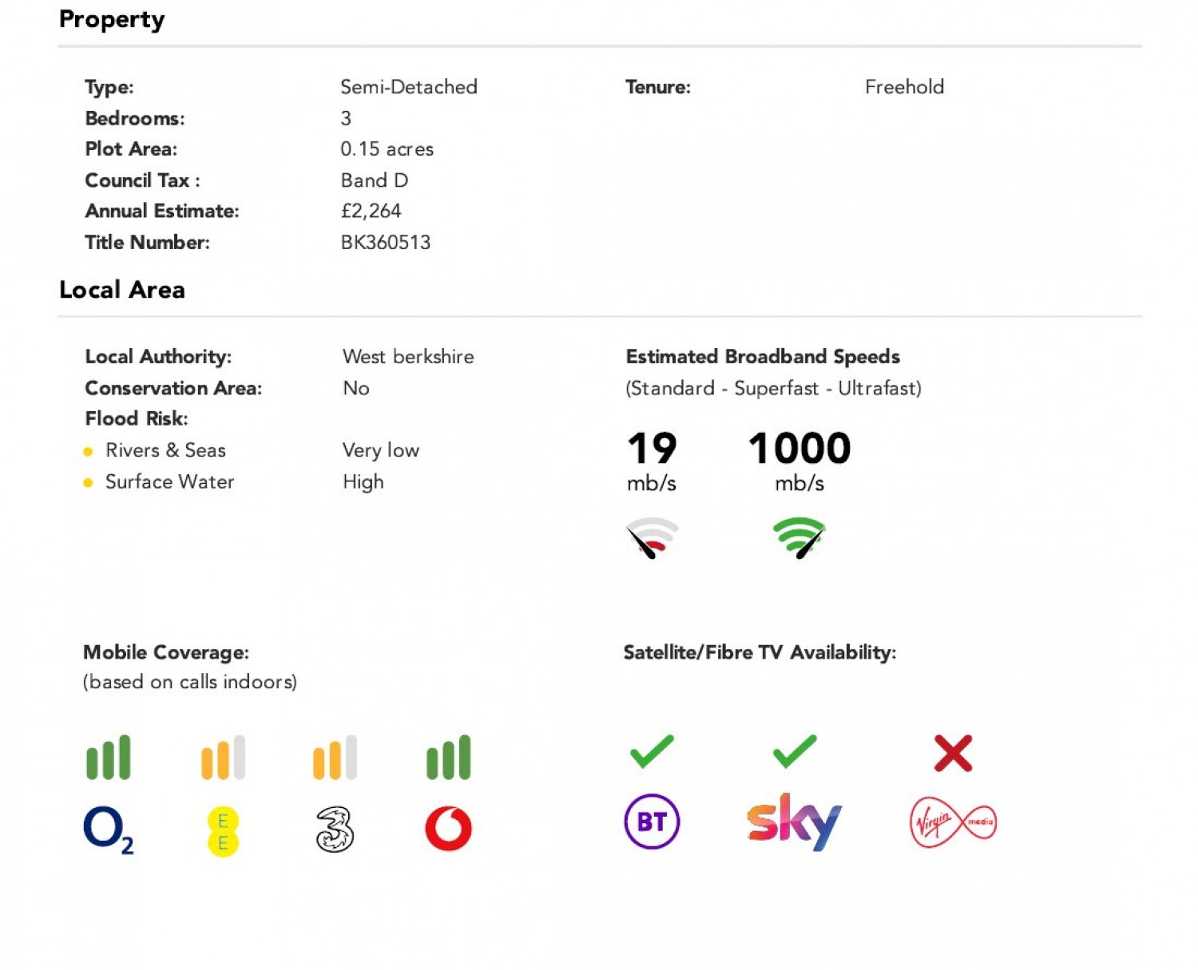The height and width of the screenshot is (970, 1198).
Task: Click the yellow EE network logo
Action: pos(223,831)
